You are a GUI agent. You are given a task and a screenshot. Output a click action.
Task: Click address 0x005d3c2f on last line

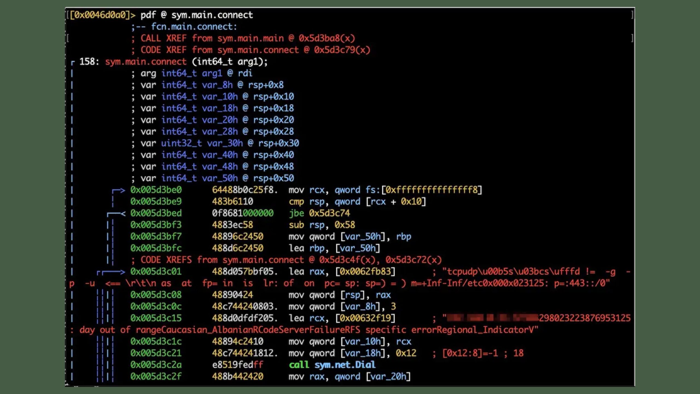[x=156, y=376]
